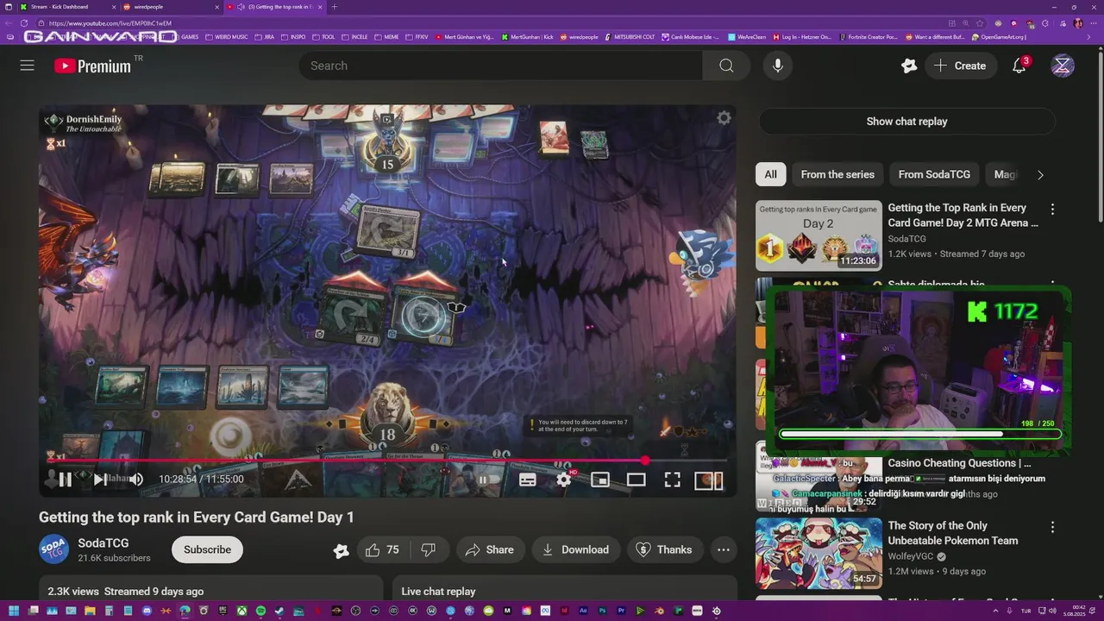1104x621 pixels.
Task: Click the search magnifier button
Action: click(x=726, y=66)
